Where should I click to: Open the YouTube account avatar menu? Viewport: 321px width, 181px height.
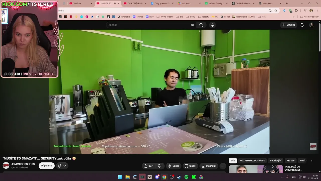(311, 25)
